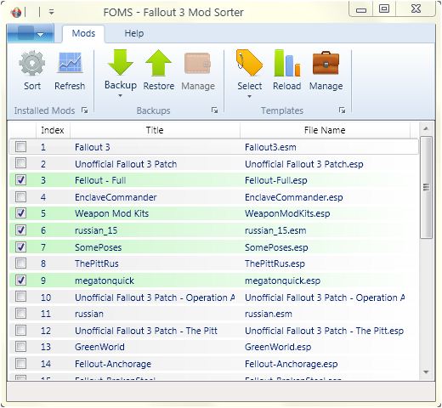
Task: Click the Reload button label
Action: [x=287, y=86]
